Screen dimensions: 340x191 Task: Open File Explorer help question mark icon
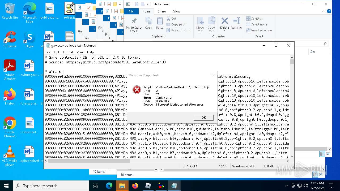(329, 11)
